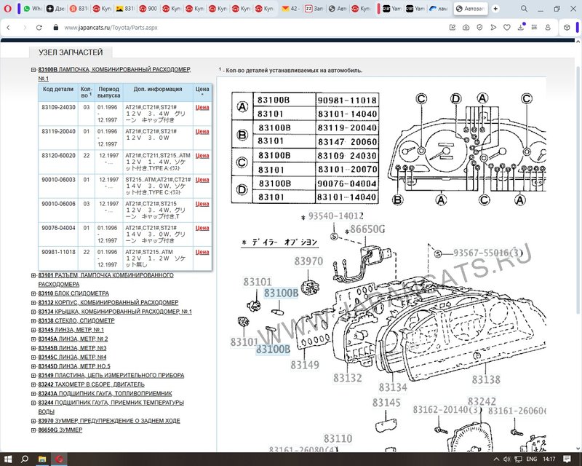This screenshot has height=466, width=582.
Task: Expand the 83101 РАЗЪЕМ node
Action: click(33, 275)
